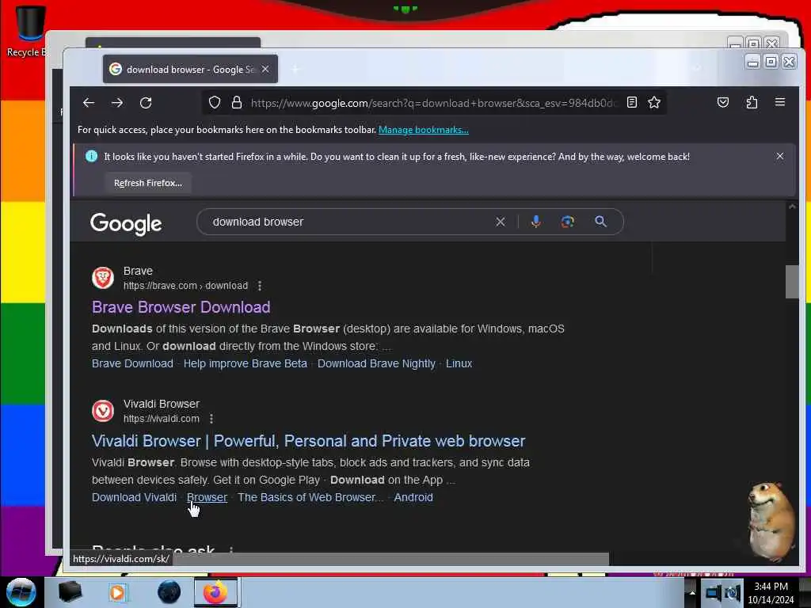Image resolution: width=811 pixels, height=608 pixels.
Task: Follow Download Brave Nightly sitelink
Action: [x=376, y=363]
